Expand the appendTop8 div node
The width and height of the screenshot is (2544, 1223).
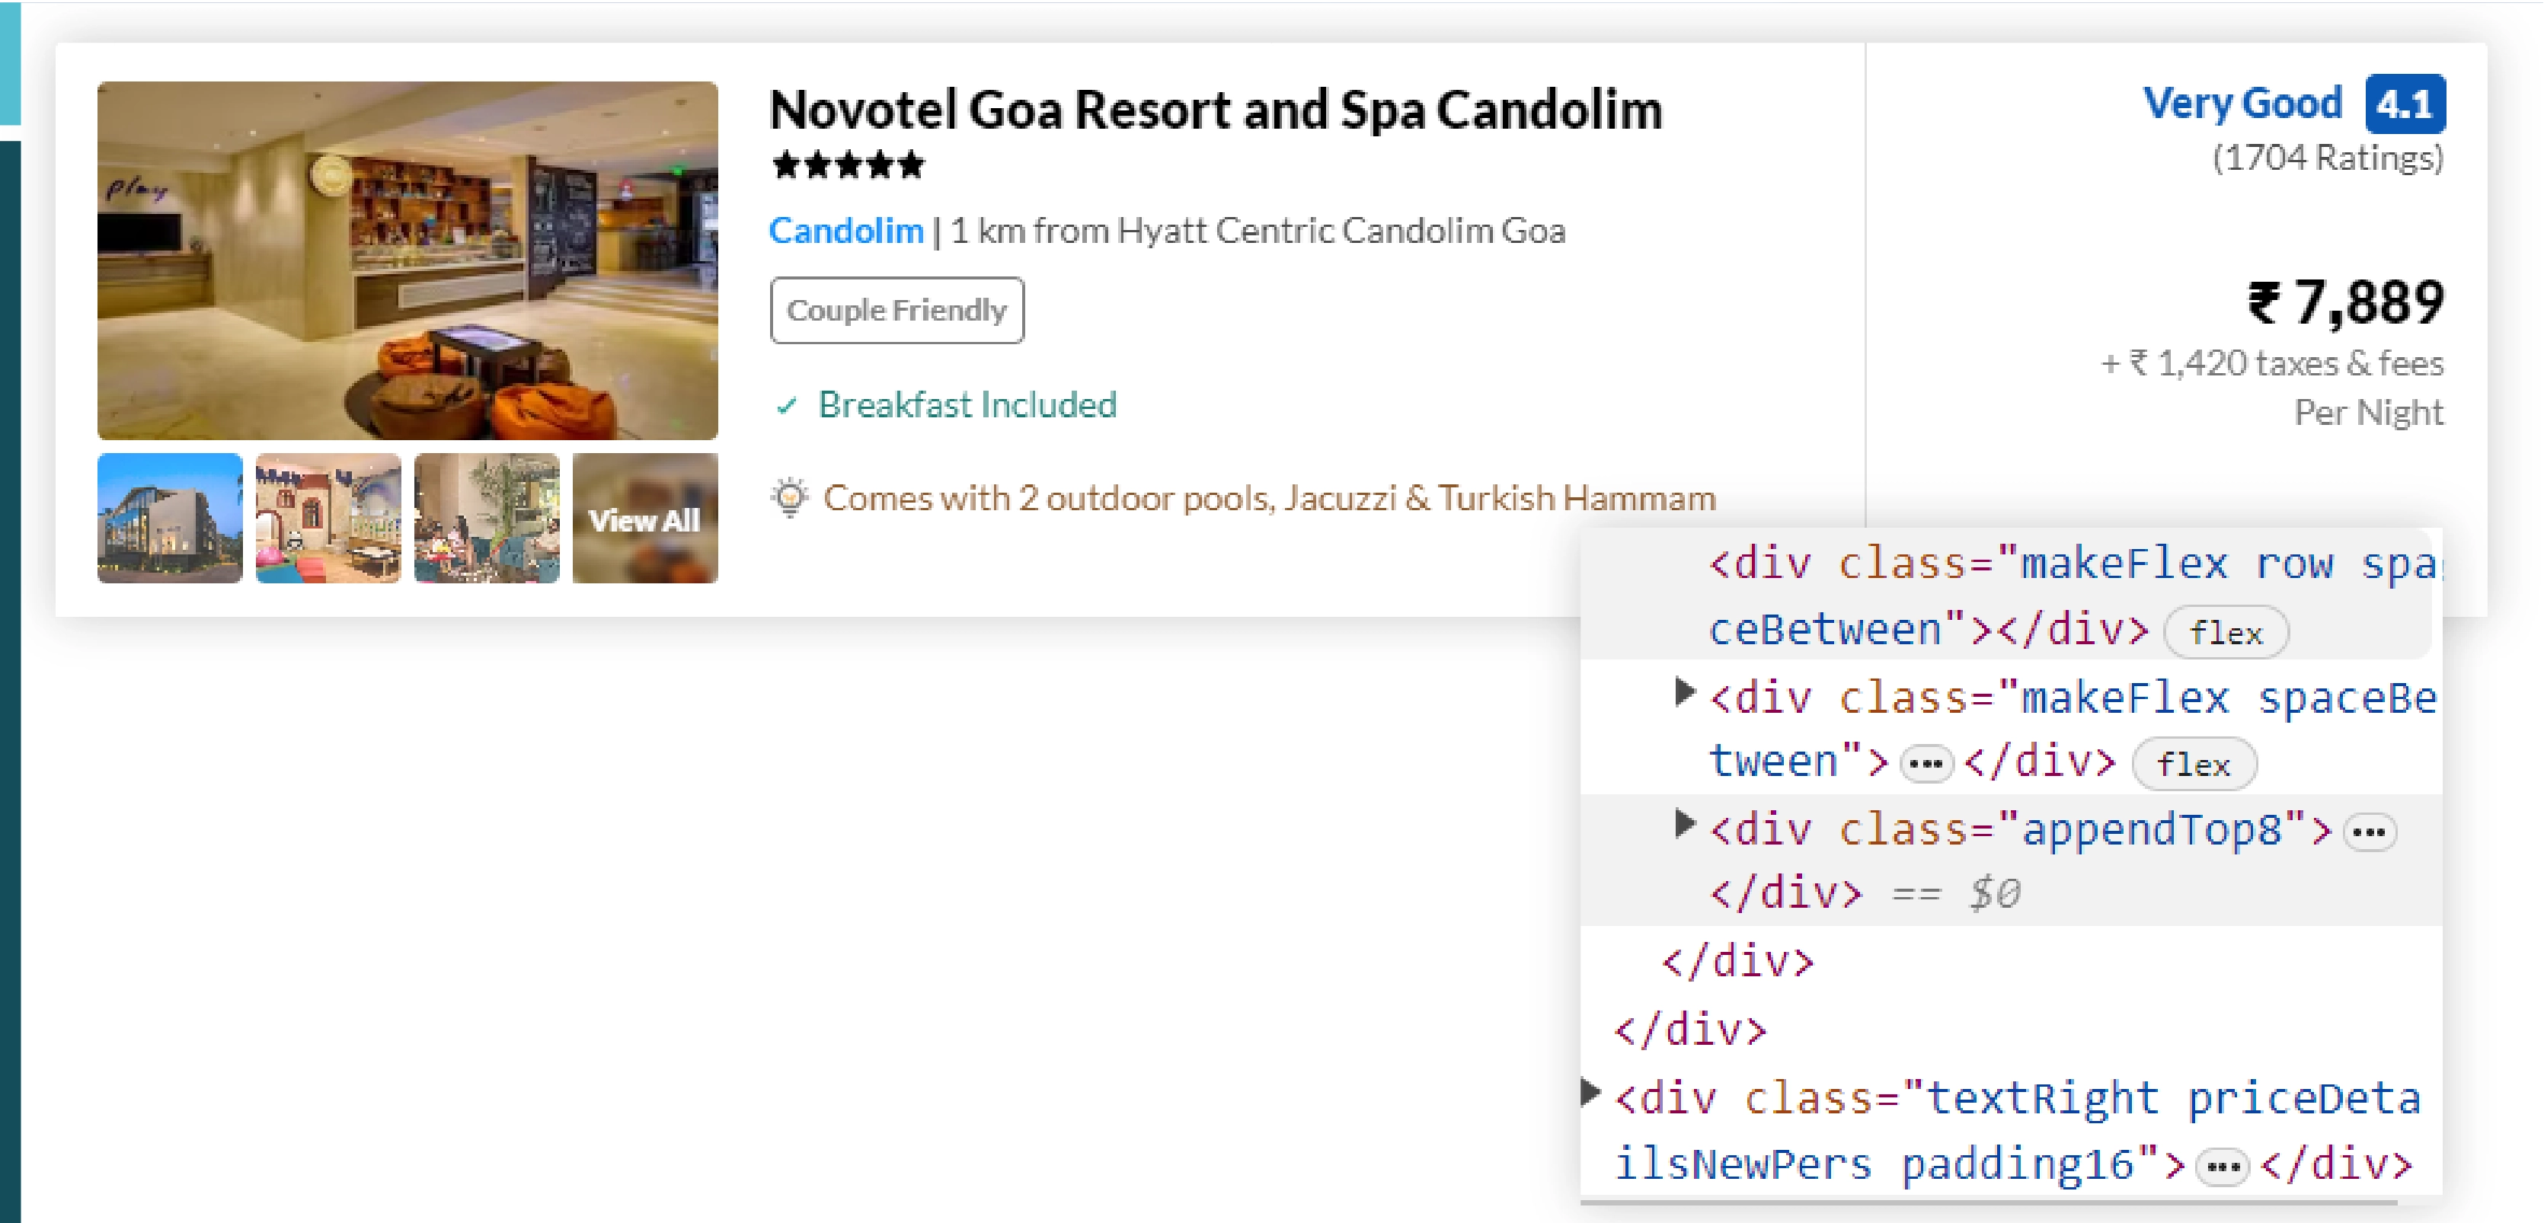tap(1685, 823)
